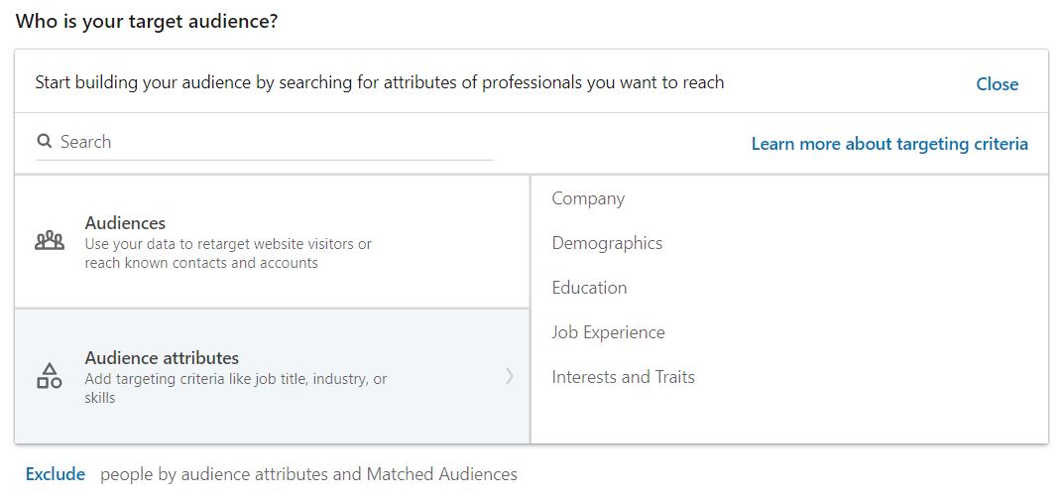Click the Audiences people group icon
Viewport: 1064px width, 503px height.
50,241
